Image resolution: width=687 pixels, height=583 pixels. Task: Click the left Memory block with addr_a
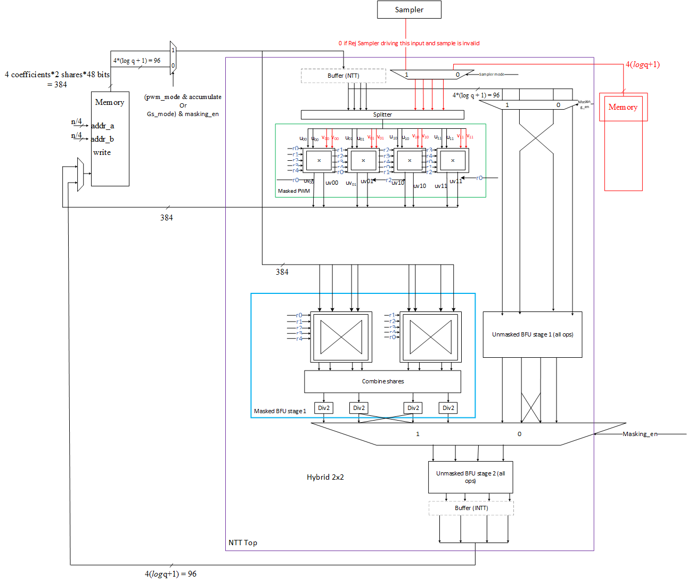pyautogui.click(x=110, y=139)
